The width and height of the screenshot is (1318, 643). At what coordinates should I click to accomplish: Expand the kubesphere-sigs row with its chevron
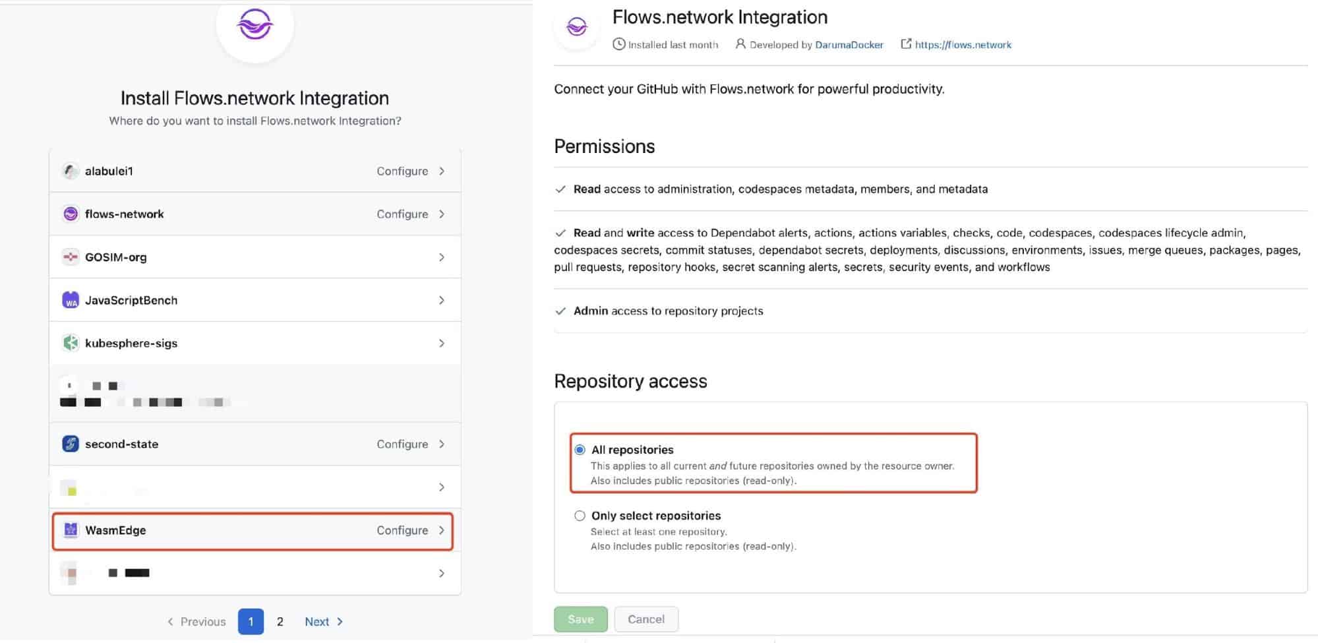(x=441, y=343)
